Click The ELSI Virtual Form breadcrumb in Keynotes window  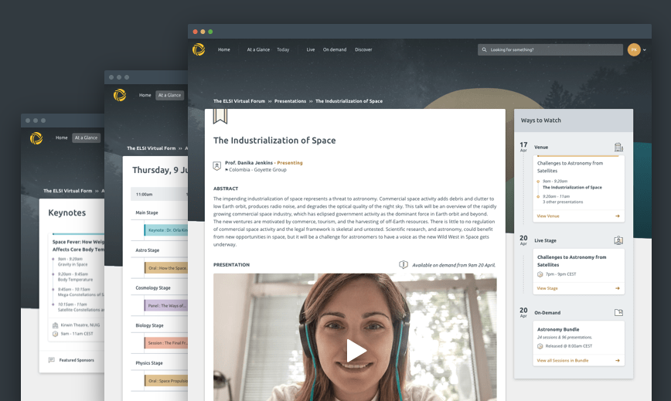point(67,191)
